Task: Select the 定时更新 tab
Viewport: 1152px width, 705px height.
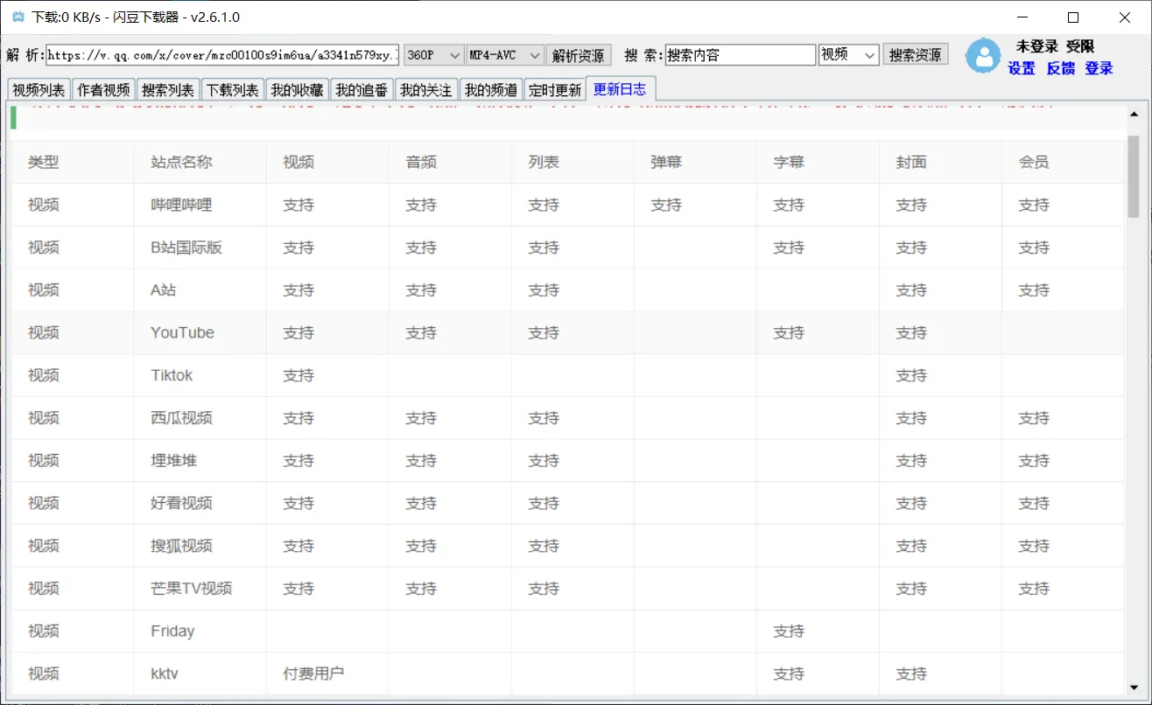Action: (x=554, y=90)
